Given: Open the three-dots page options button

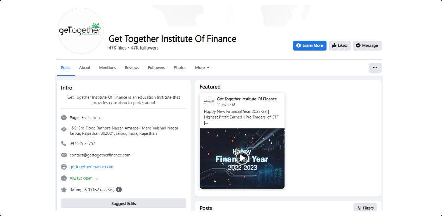Looking at the screenshot, I should point(375,68).
